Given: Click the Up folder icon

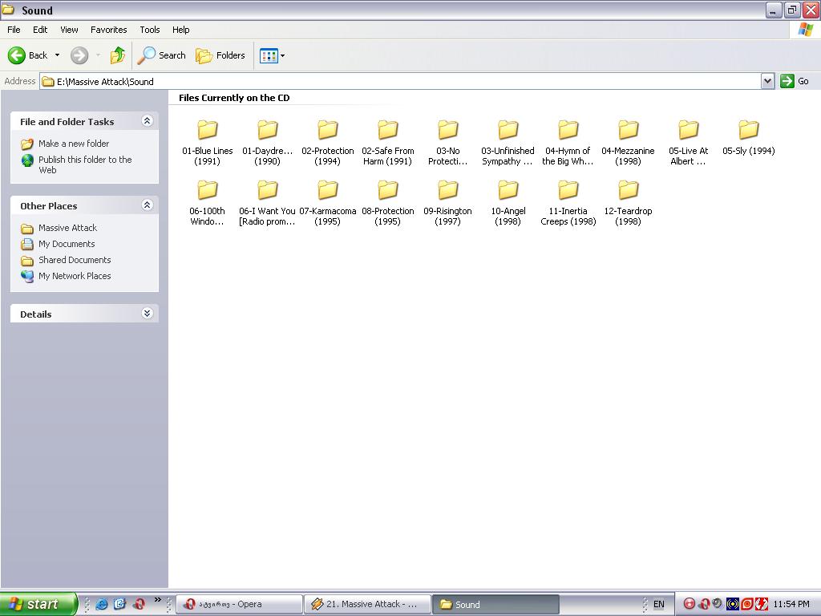Looking at the screenshot, I should [118, 55].
